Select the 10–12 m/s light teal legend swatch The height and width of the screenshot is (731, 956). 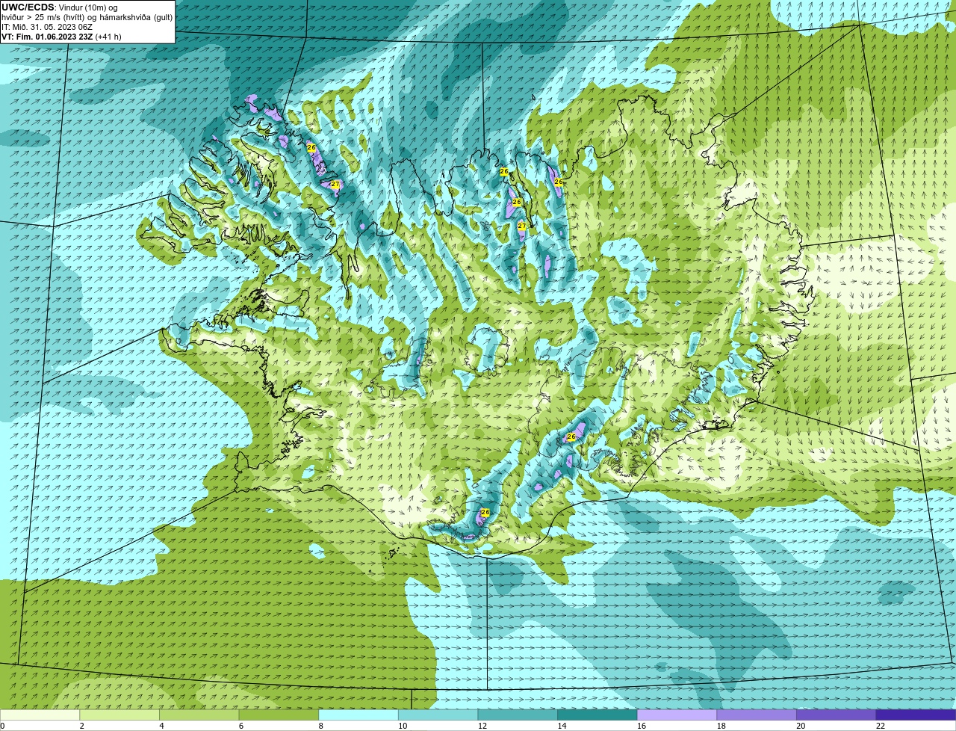(438, 715)
